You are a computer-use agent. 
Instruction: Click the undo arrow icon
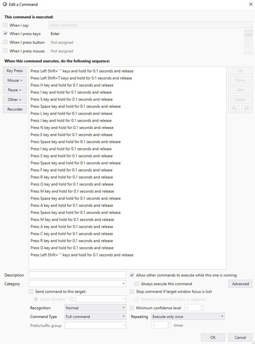point(234,109)
